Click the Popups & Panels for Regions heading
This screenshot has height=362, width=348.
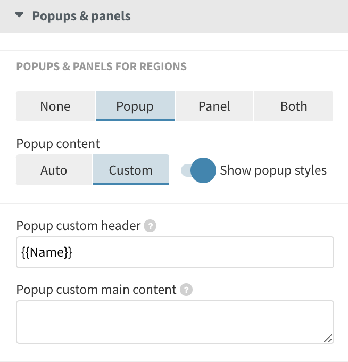coord(102,67)
